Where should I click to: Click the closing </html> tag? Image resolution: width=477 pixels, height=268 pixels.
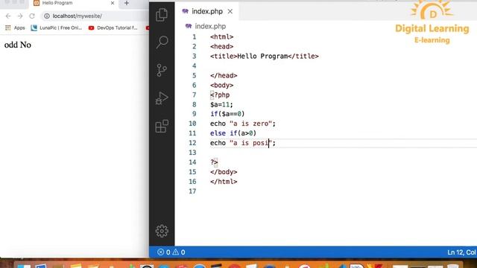click(x=224, y=182)
